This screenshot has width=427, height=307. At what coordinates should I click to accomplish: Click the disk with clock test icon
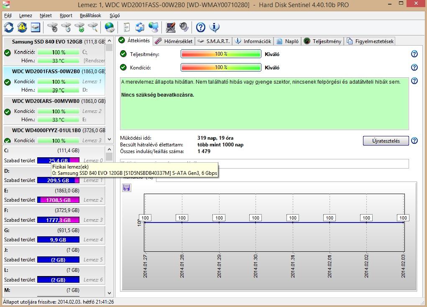(x=66, y=27)
